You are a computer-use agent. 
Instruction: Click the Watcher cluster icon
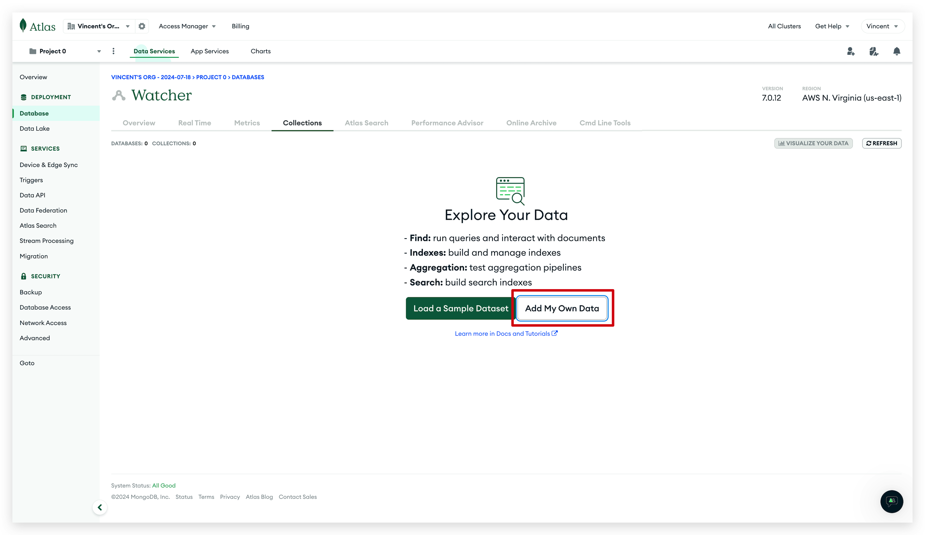pos(119,95)
